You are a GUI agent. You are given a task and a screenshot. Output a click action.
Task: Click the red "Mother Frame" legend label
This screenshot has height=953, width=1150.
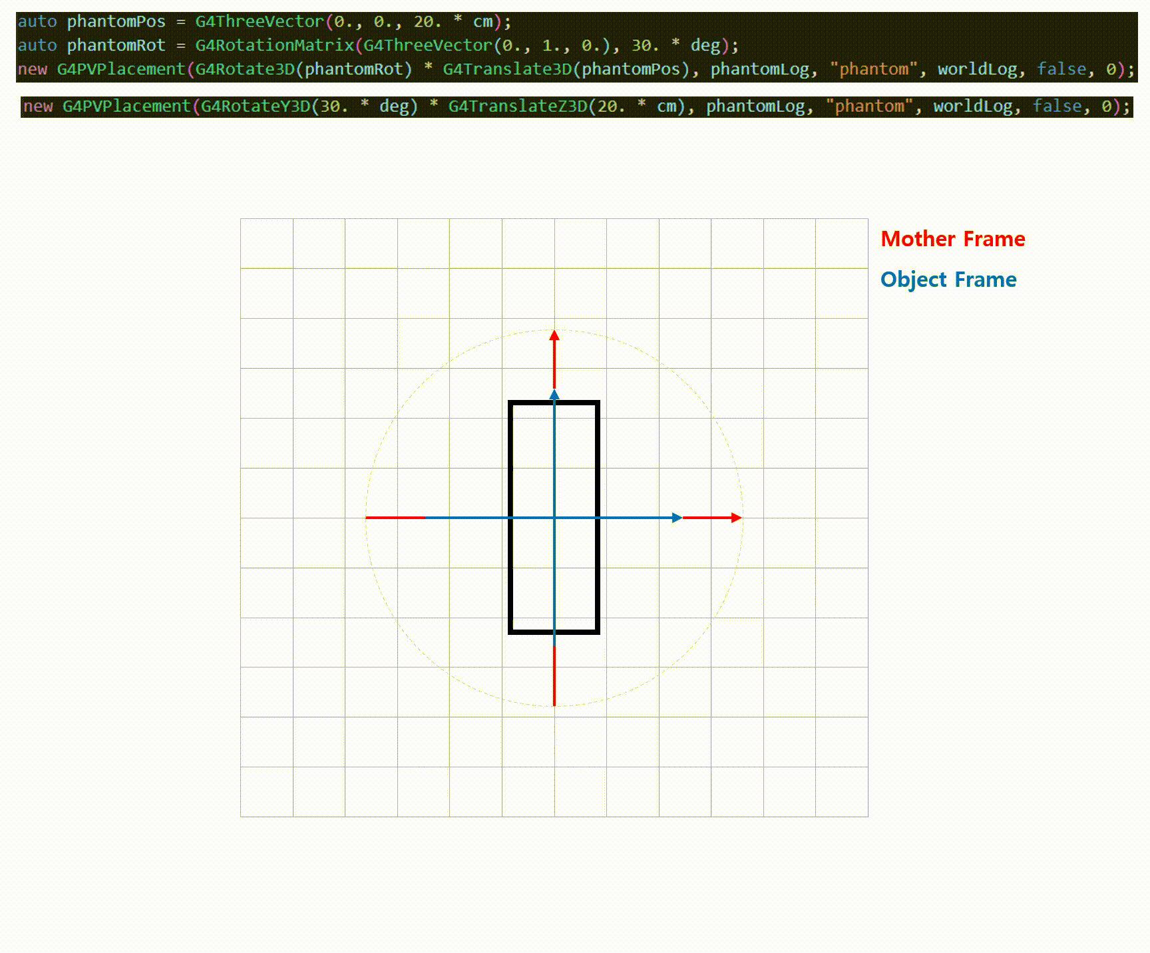pyautogui.click(x=952, y=239)
